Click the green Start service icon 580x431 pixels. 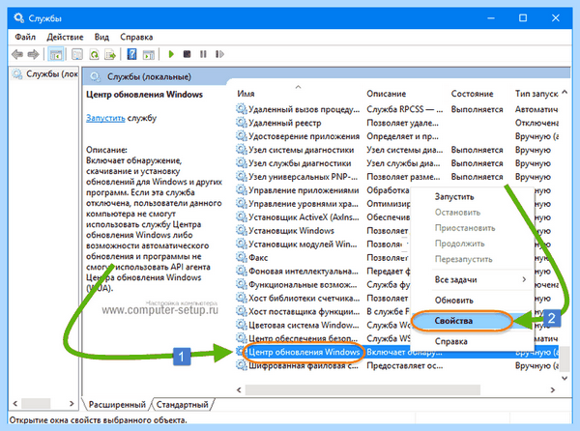coord(171,54)
